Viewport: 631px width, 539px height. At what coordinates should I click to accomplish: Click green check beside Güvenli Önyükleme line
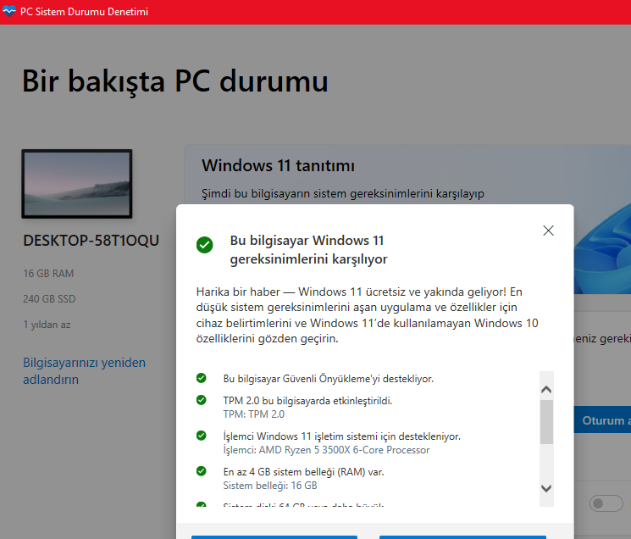(x=202, y=378)
